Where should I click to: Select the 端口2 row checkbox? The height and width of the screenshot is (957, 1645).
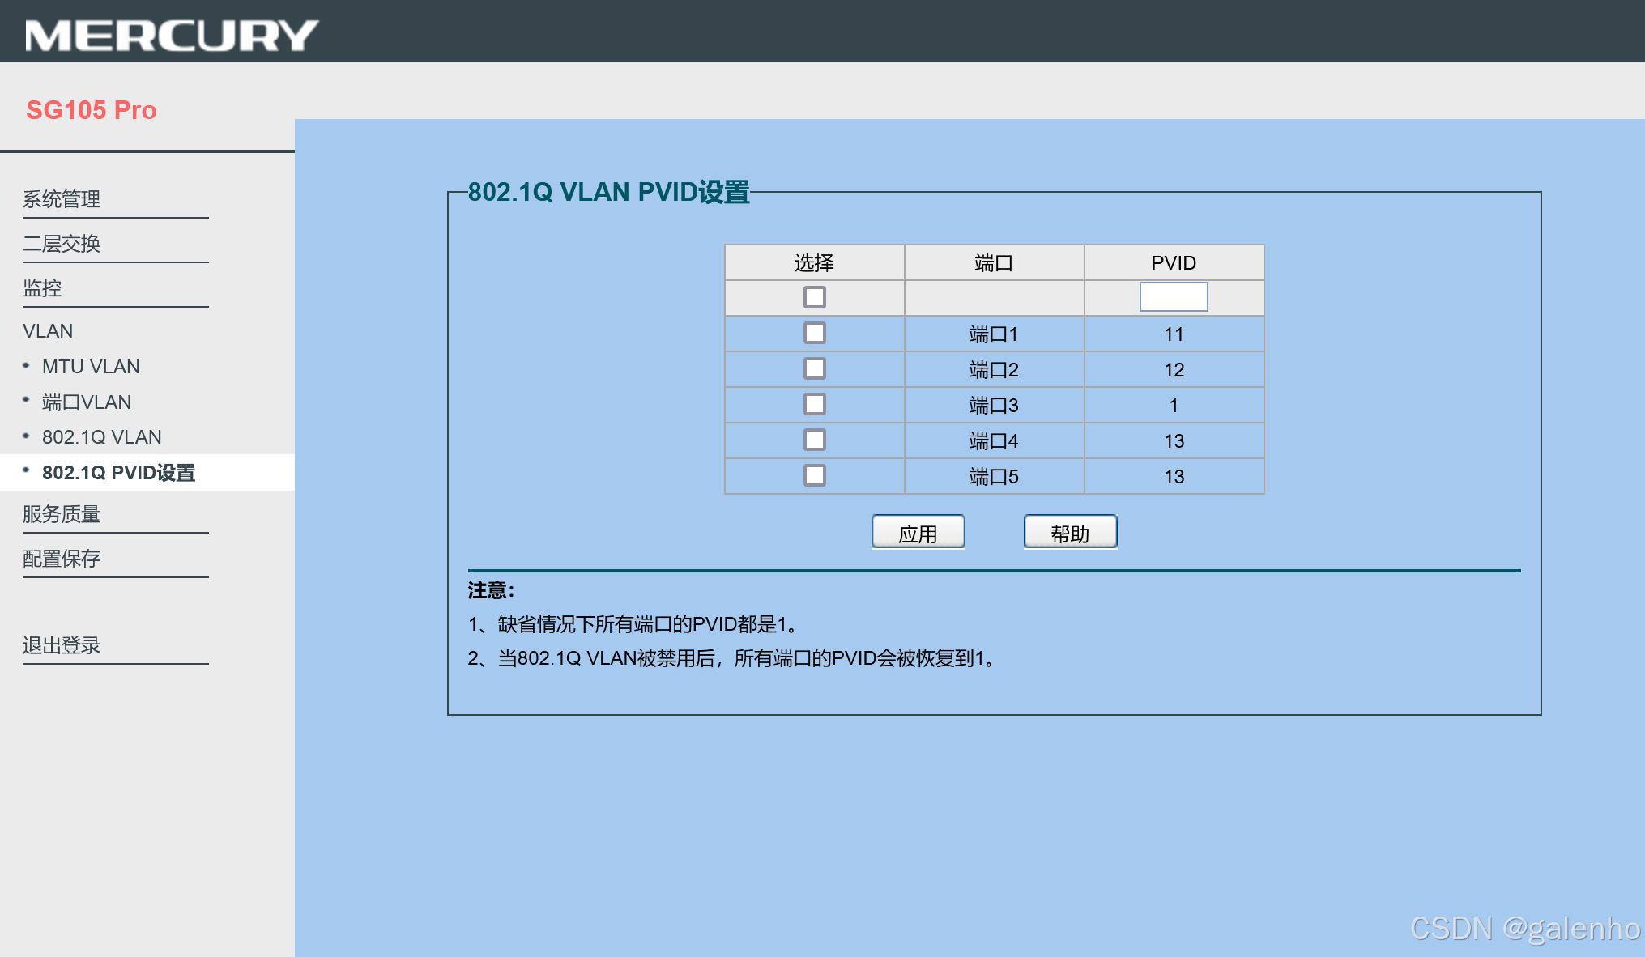click(x=814, y=368)
